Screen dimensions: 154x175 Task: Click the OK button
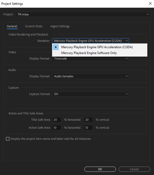pyautogui.click(x=100, y=169)
